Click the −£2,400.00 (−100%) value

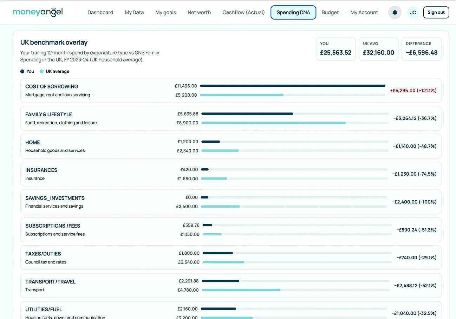pyautogui.click(x=414, y=202)
